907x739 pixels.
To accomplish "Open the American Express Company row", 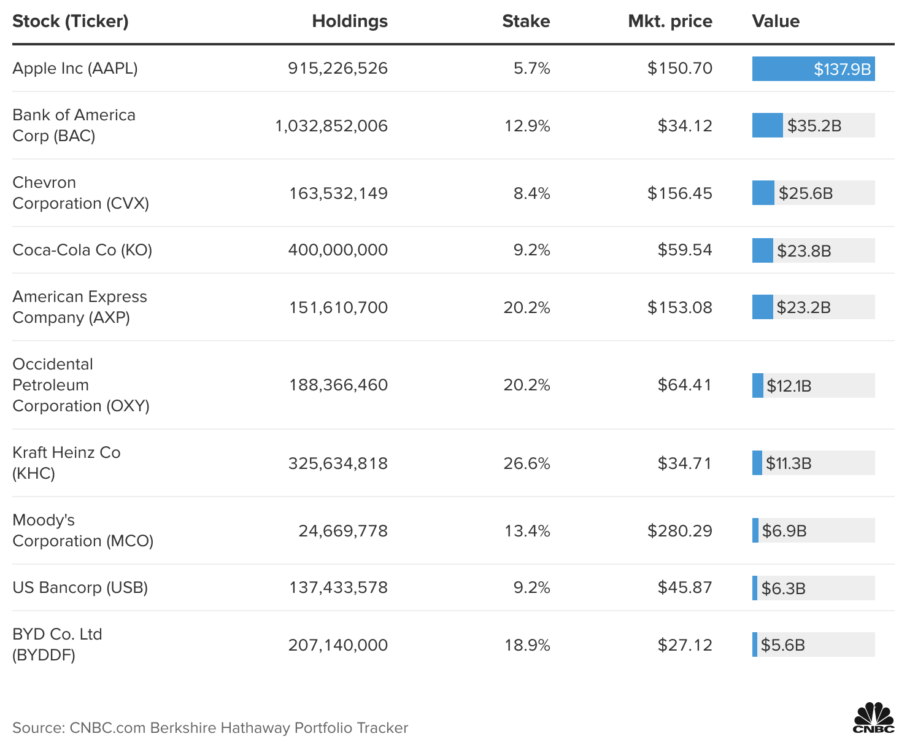I will click(x=80, y=307).
